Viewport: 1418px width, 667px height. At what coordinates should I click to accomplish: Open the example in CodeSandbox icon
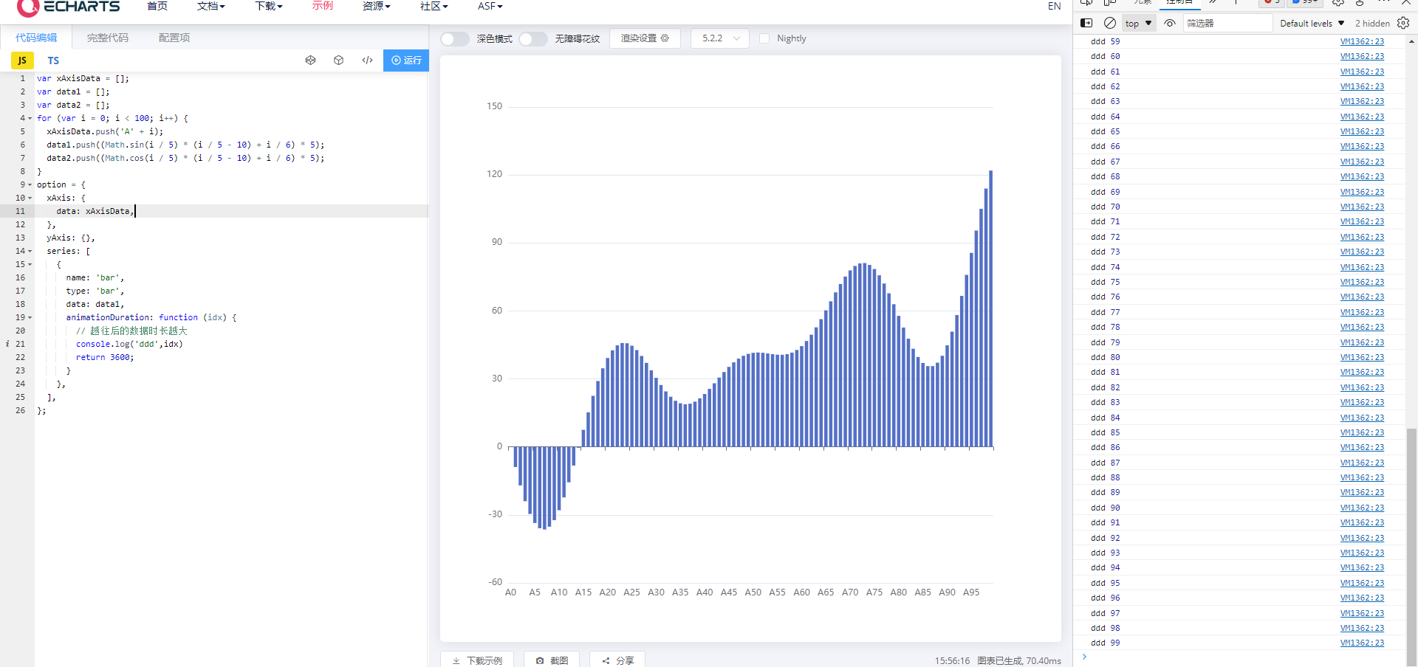pyautogui.click(x=339, y=61)
